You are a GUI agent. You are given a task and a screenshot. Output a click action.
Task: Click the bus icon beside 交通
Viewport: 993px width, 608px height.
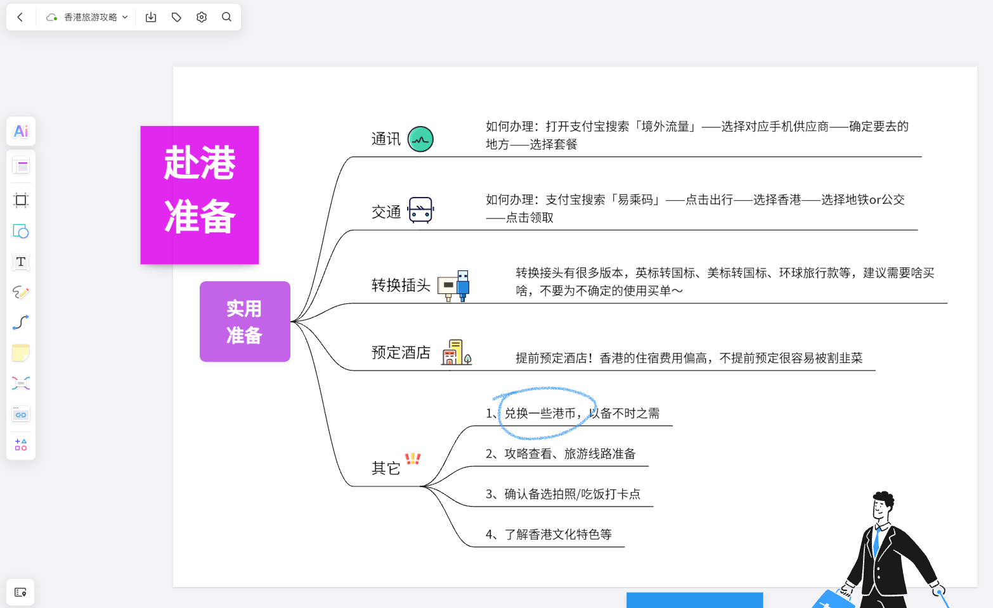point(420,210)
